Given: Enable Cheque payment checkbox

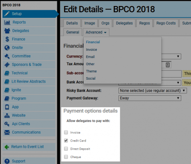Looking at the screenshot, I should [66, 157].
